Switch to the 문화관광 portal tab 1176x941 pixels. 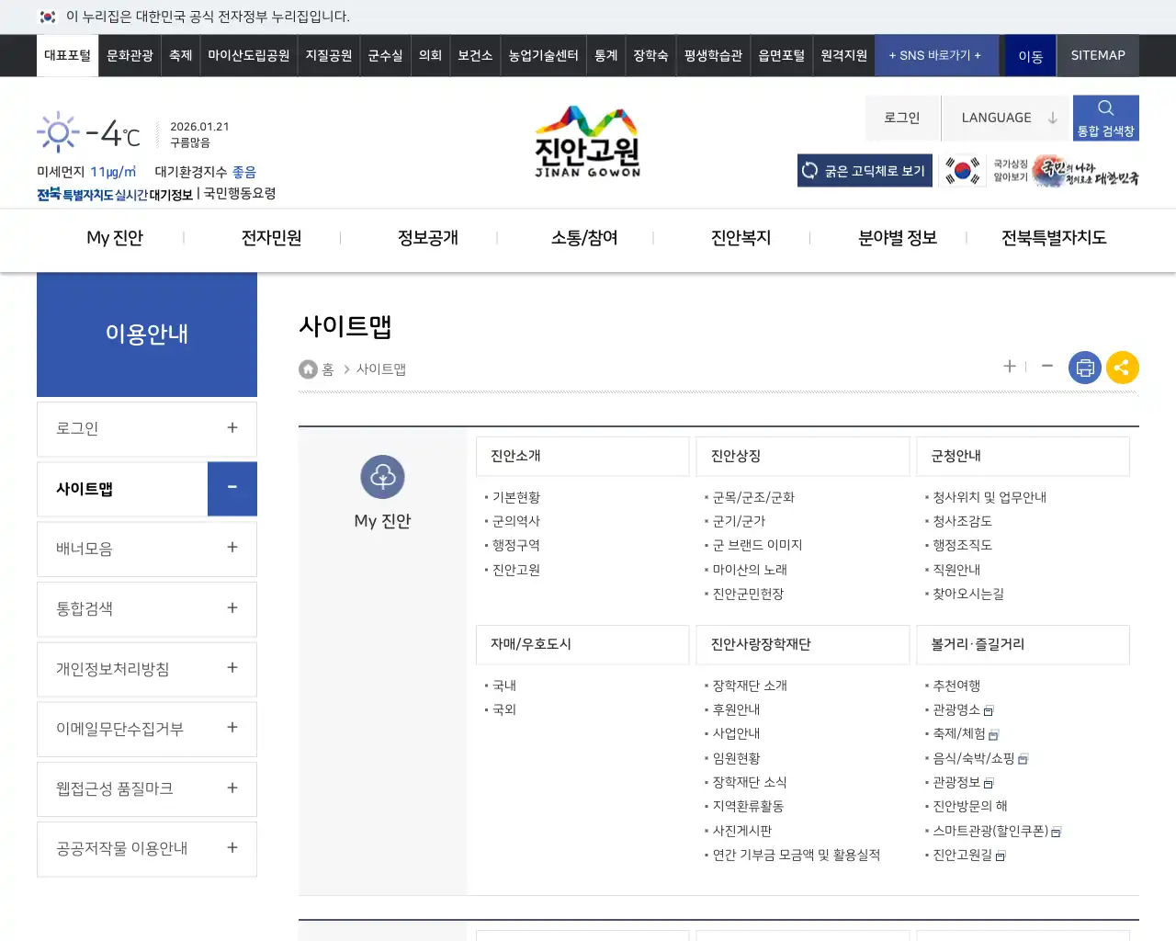tap(129, 55)
